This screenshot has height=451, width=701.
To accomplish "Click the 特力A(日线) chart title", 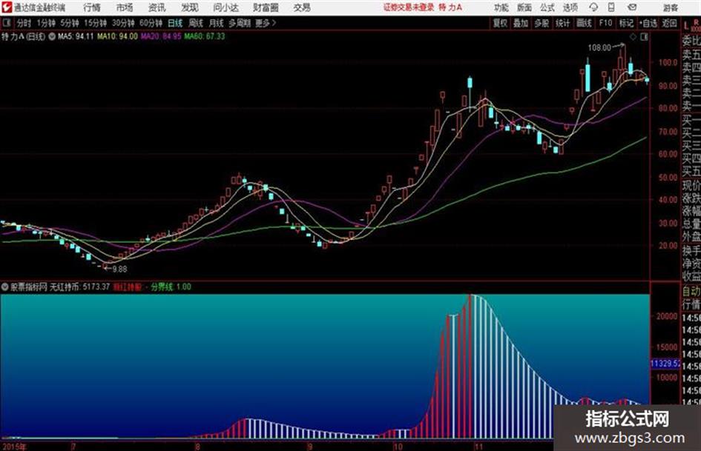I will point(24,36).
